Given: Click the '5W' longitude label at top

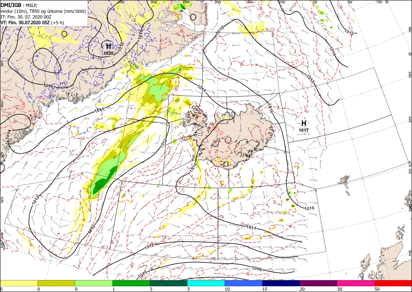Looking at the screenshot, I should tap(315, 2).
